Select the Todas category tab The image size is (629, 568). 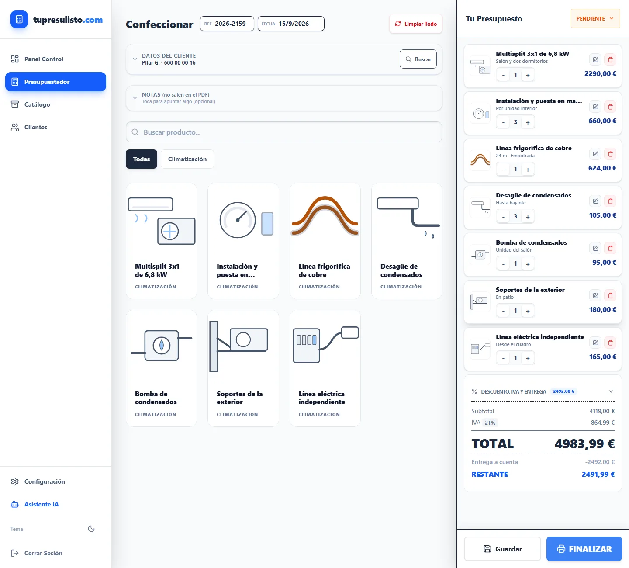tap(142, 159)
